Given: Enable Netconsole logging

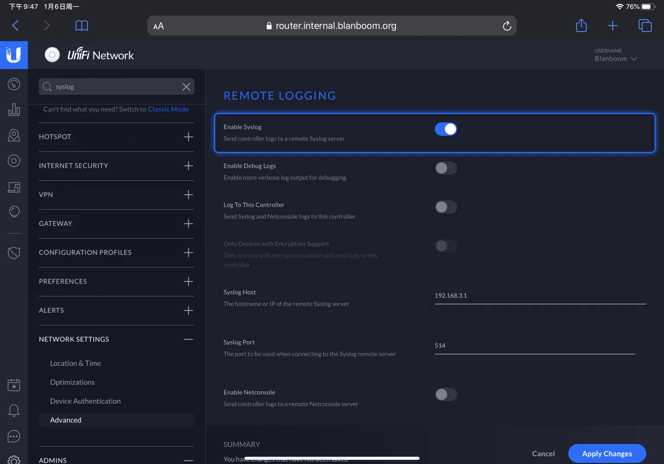Looking at the screenshot, I should coord(446,394).
